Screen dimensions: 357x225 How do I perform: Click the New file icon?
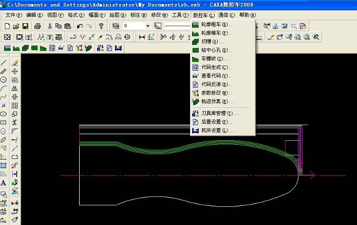[x=7, y=26]
